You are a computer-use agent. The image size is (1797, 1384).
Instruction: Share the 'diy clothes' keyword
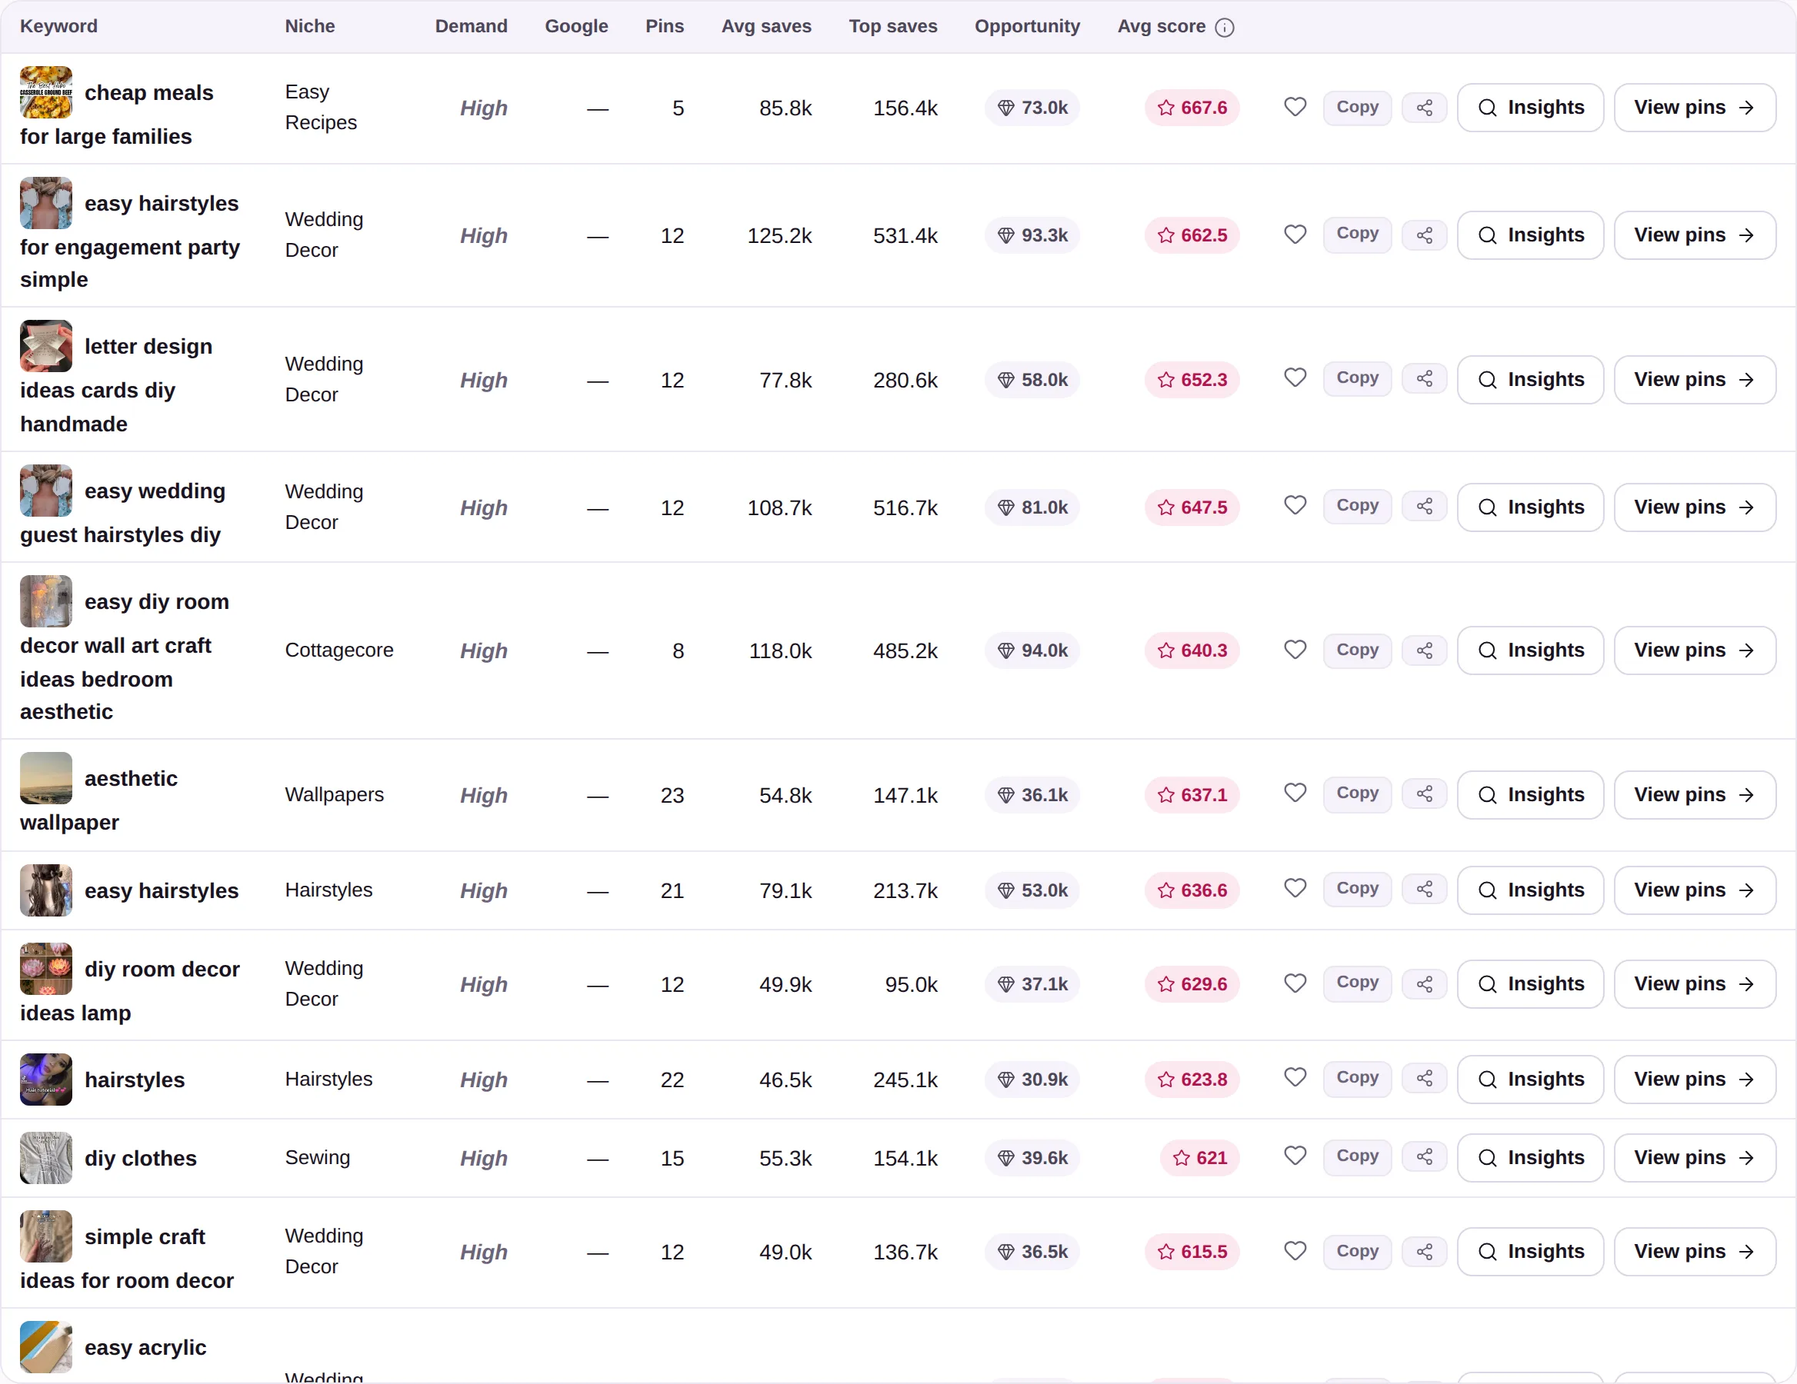(x=1424, y=1157)
